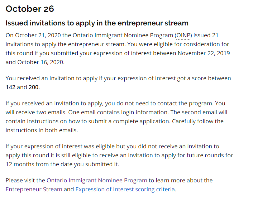
Task: Click the bold score 142
Action: [10, 87]
